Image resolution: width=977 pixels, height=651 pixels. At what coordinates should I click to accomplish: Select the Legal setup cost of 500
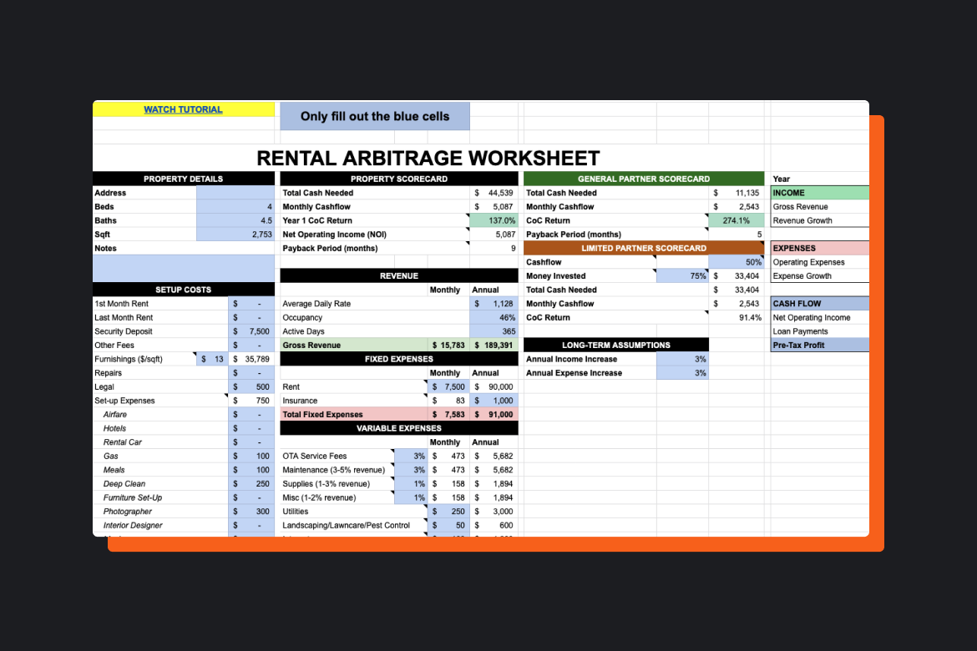(251, 386)
